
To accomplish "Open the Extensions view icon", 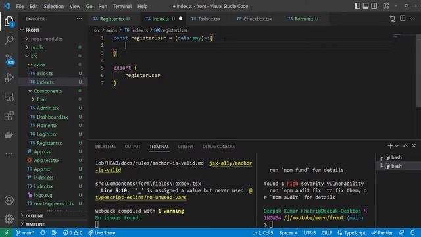I will pos(9,116).
